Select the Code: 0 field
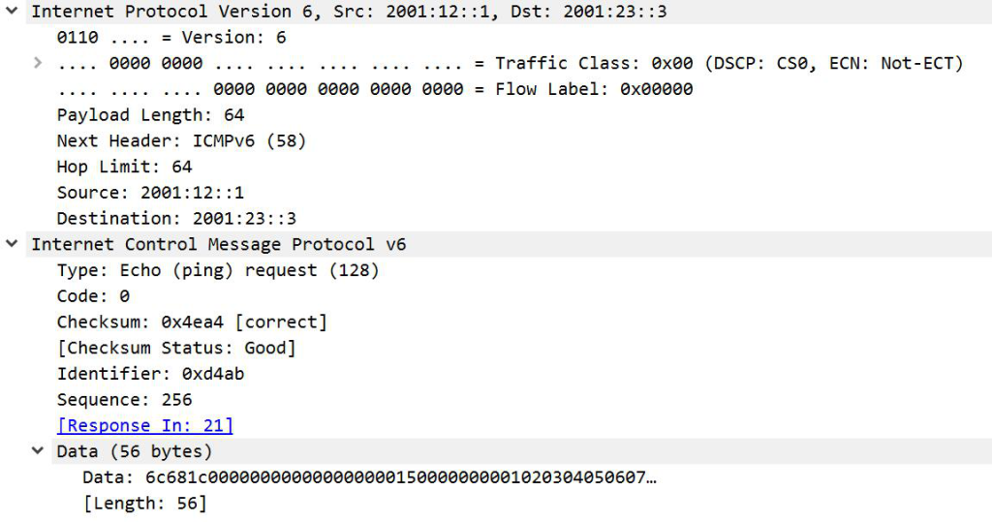This screenshot has height=522, width=992. (x=94, y=296)
